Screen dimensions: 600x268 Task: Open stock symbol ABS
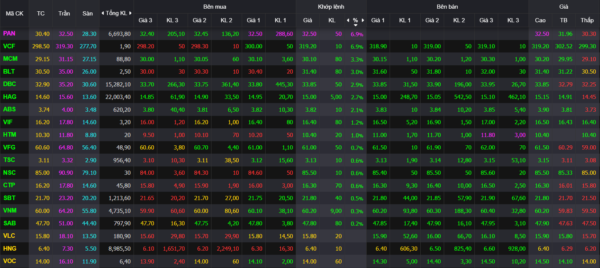coord(9,109)
